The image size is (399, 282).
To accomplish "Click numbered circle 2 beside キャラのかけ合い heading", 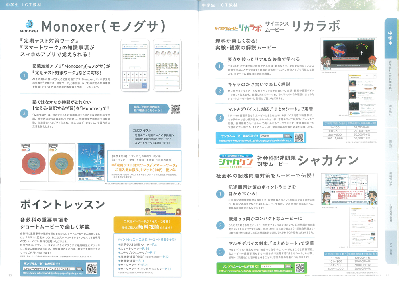I will [219, 91].
